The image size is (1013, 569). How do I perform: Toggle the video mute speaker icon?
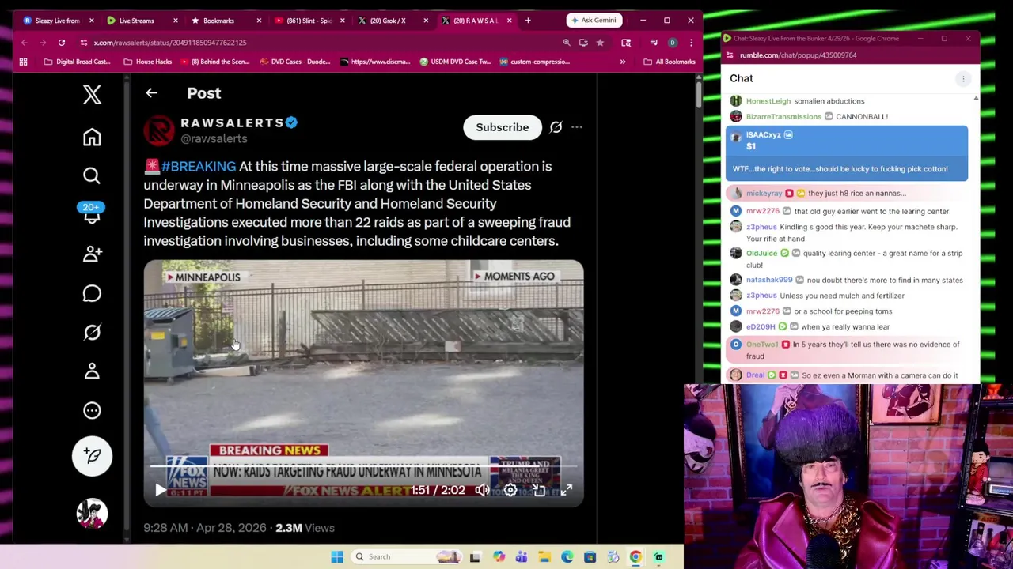[x=481, y=490]
